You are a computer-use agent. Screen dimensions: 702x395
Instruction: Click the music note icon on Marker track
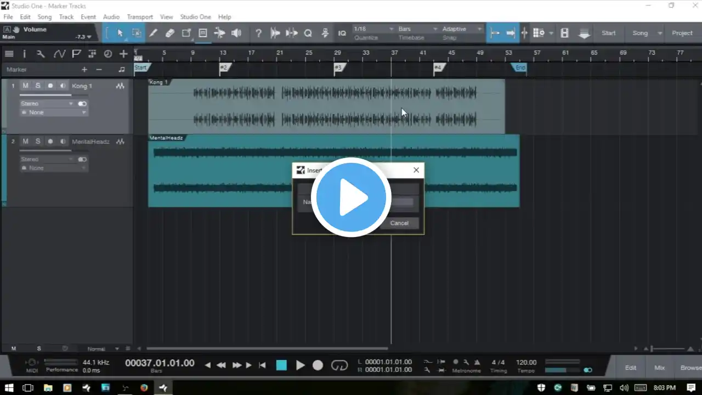[x=122, y=70]
